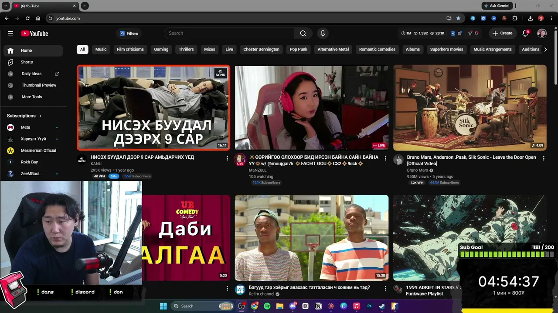Image resolution: width=558 pixels, height=313 pixels.
Task: Open the vidIQ trophy icon
Action: point(470,33)
